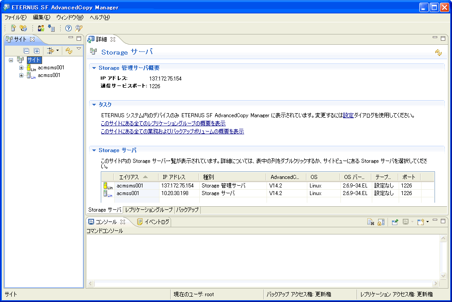Expand all nodes in the site tree
The image size is (452, 302).
[37, 51]
